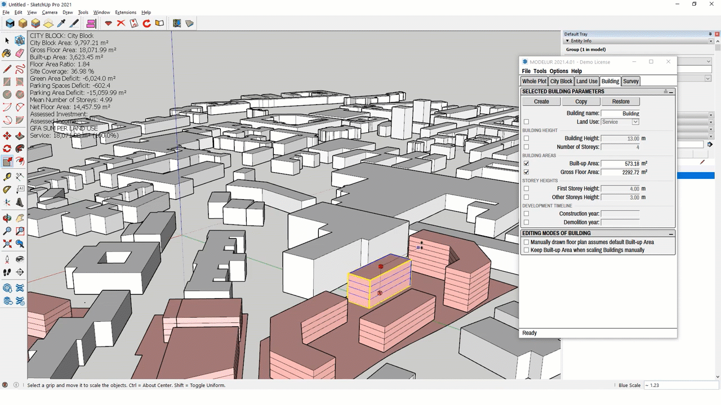
Task: Click the Restore button
Action: (620, 101)
